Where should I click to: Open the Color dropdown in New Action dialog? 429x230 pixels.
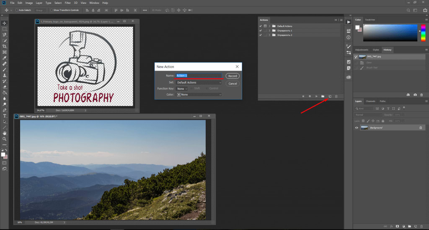[199, 95]
